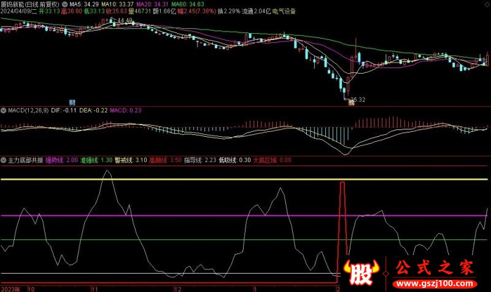Click the yellow horizontal 警戒线 line
The image size is (491, 292).
[244, 179]
